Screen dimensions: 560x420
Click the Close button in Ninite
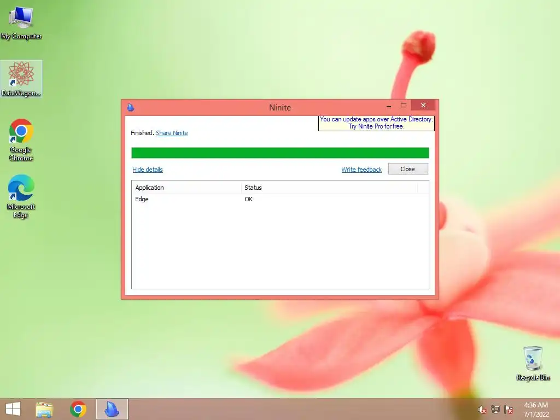click(408, 169)
